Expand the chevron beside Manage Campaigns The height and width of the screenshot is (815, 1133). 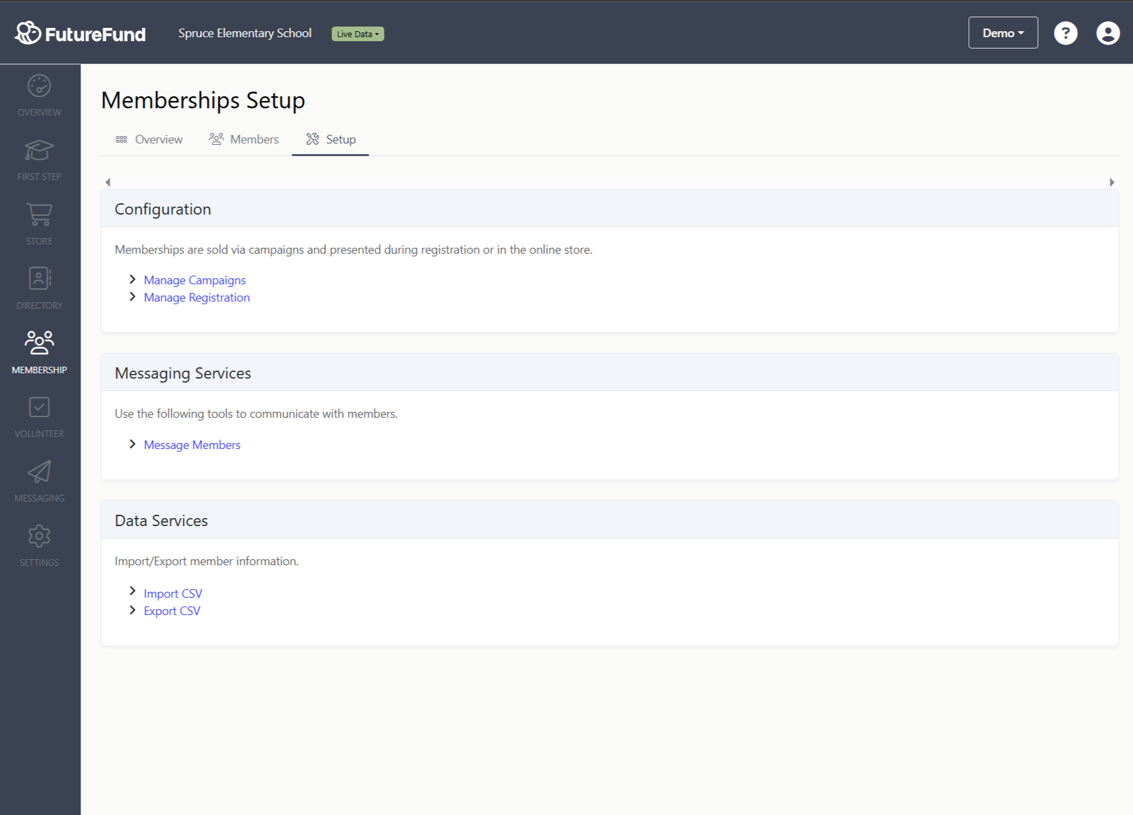pos(132,279)
